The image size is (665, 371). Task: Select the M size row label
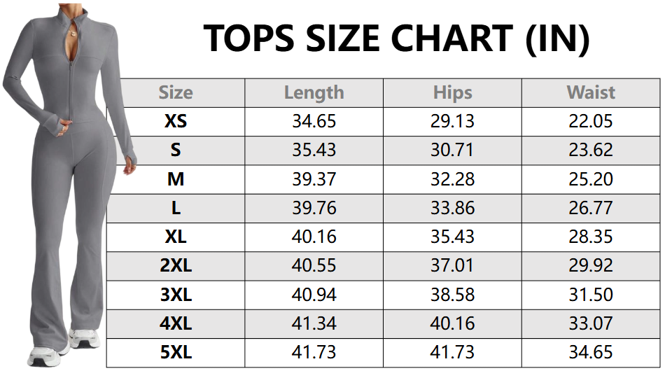[x=176, y=179]
